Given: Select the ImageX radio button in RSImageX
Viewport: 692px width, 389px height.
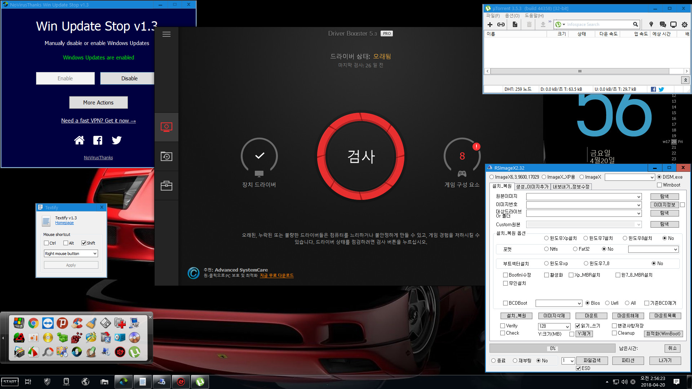Looking at the screenshot, I should tap(581, 177).
